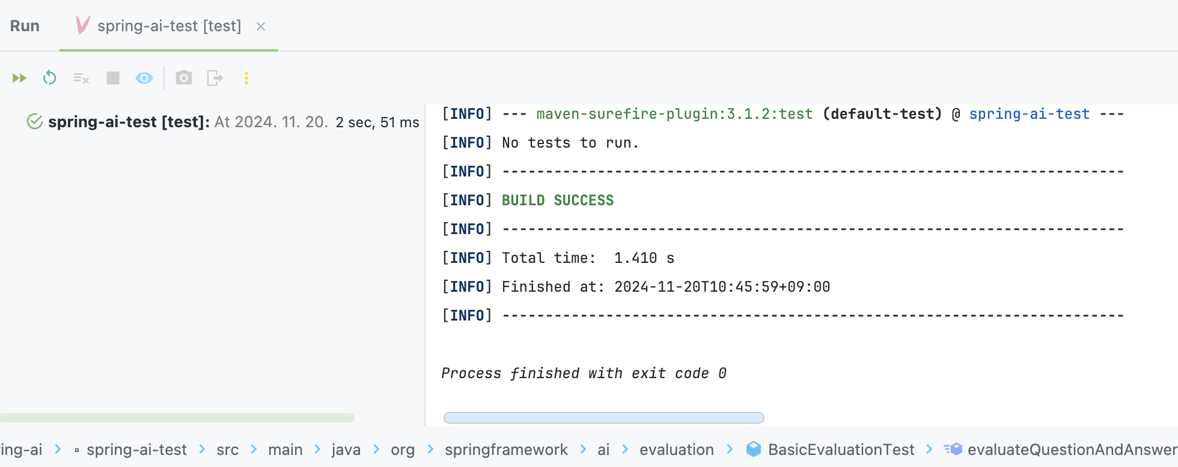
Task: Click the camera dump threads icon
Action: 184,78
